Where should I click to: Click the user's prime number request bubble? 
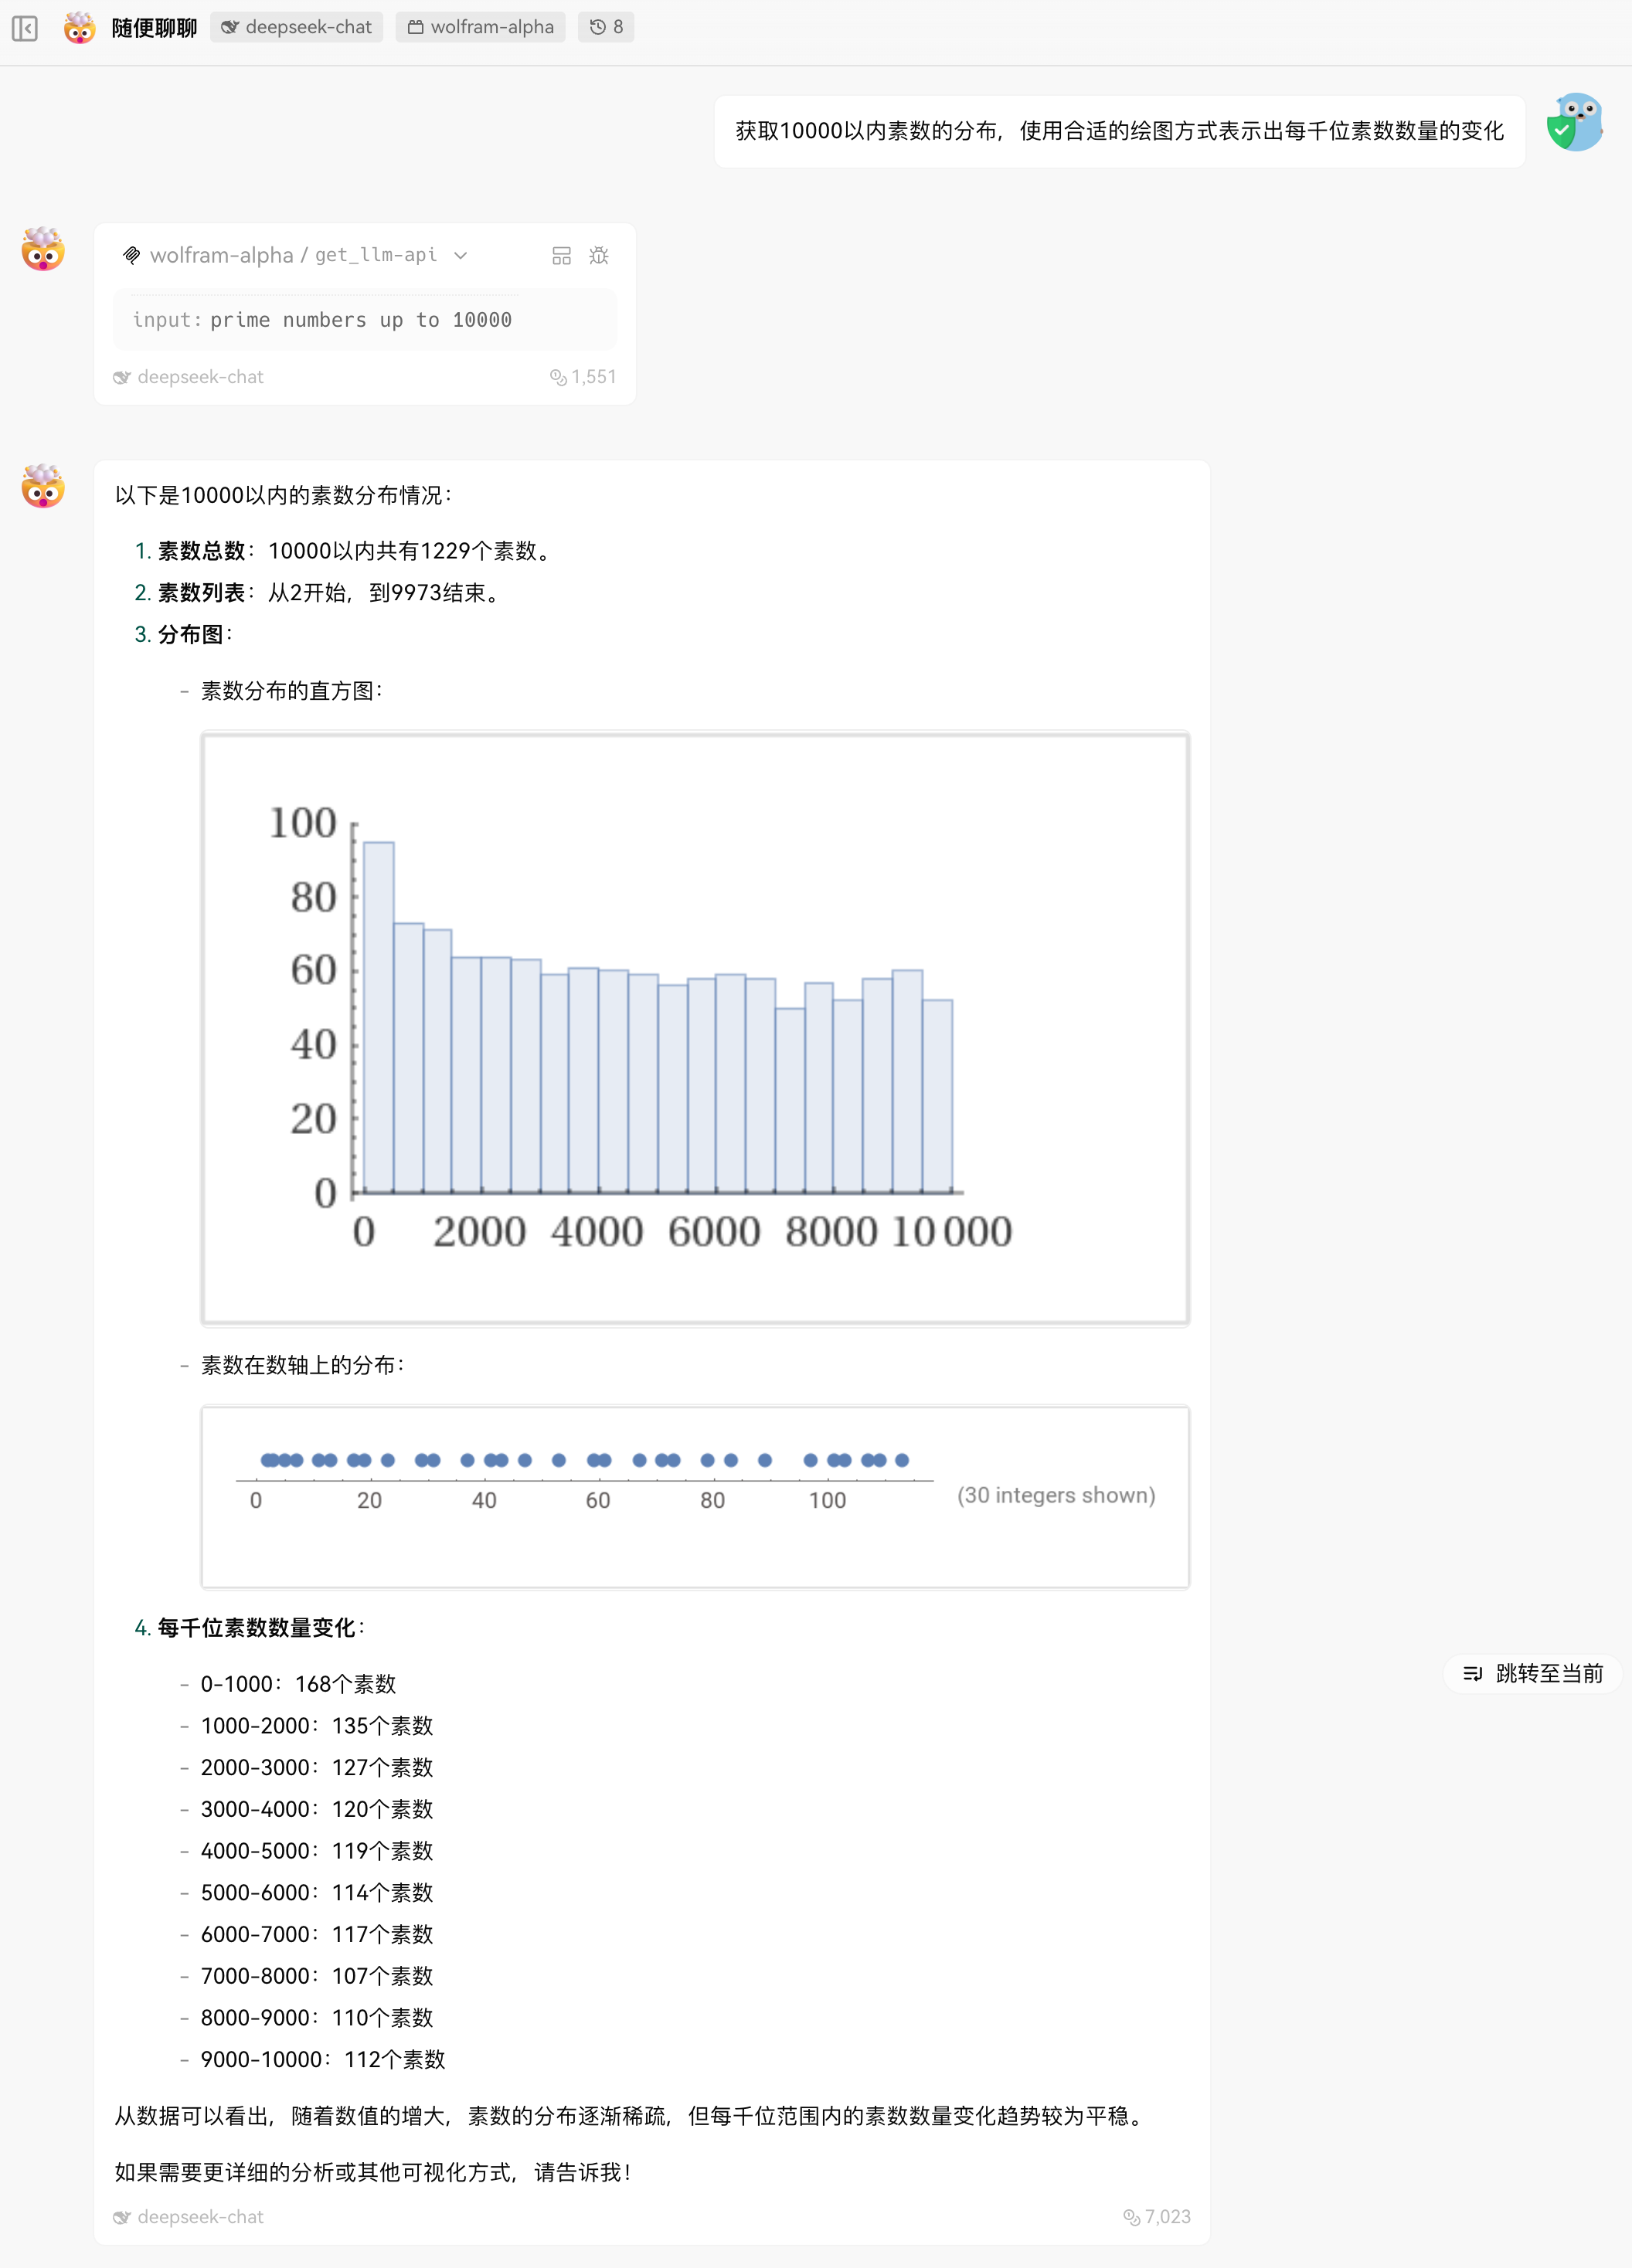tap(1119, 131)
